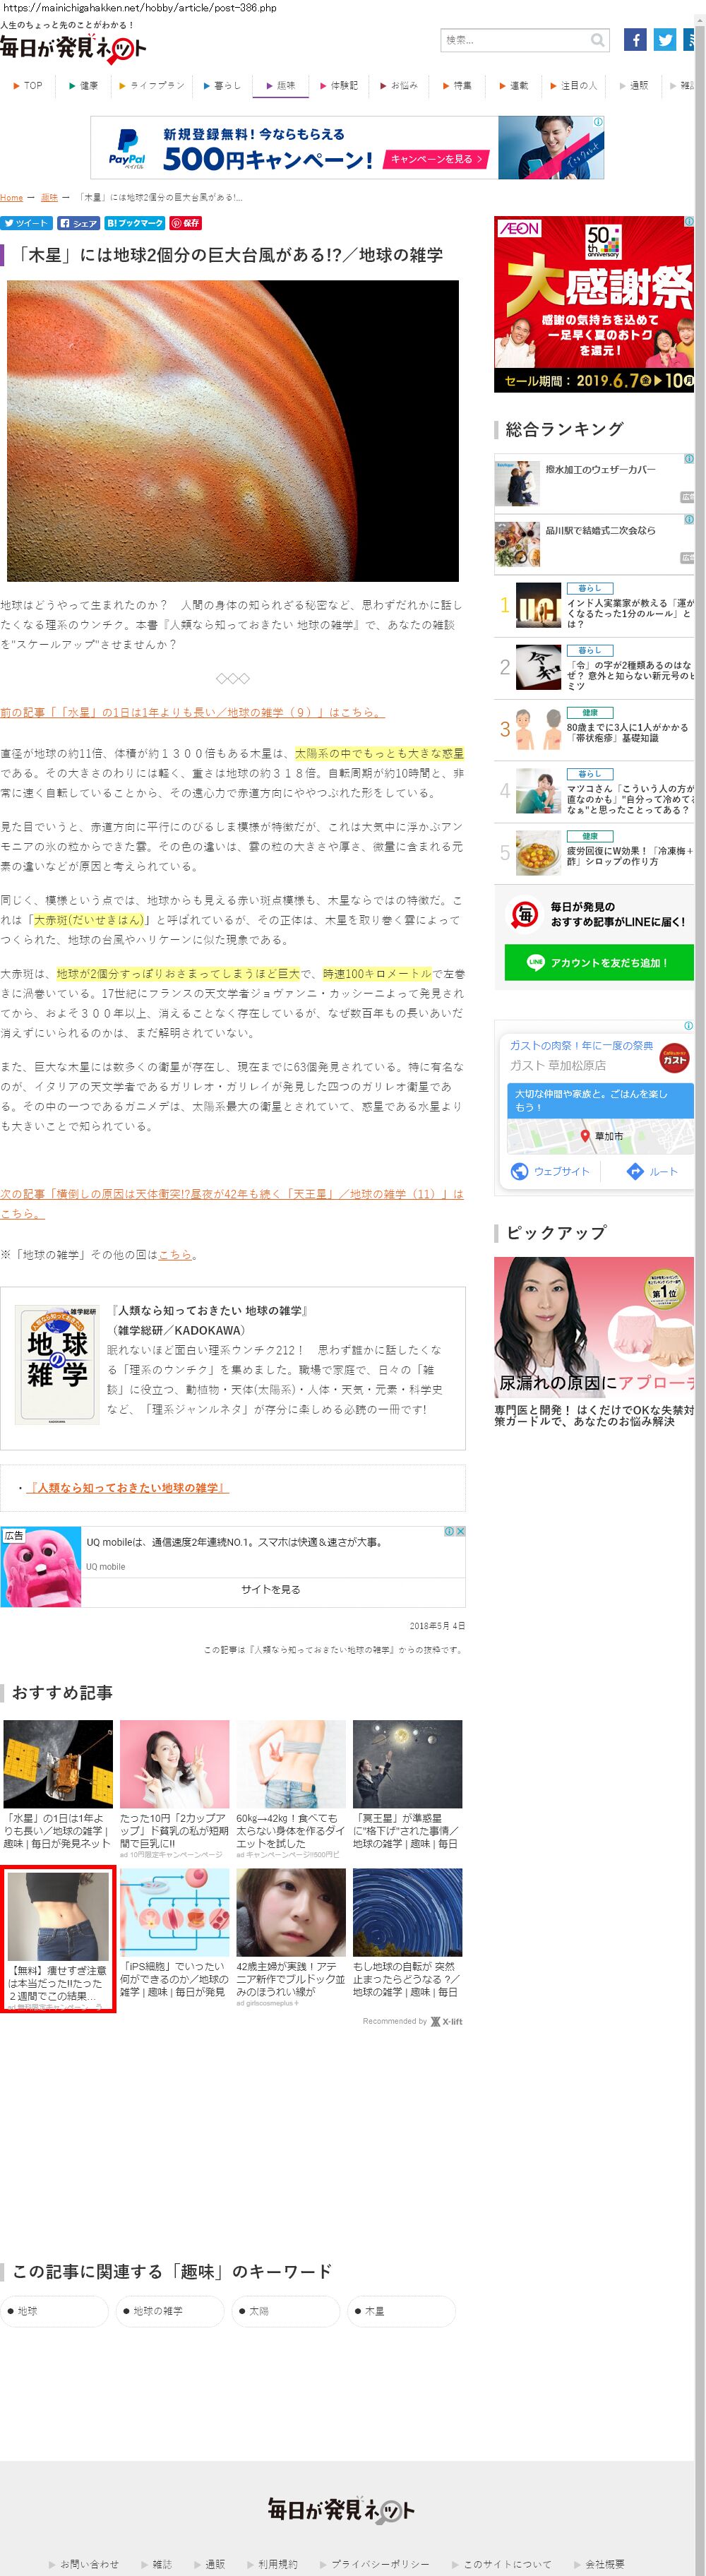This screenshot has height=2576, width=706.
Task: Click the search magnifier icon
Action: [597, 41]
